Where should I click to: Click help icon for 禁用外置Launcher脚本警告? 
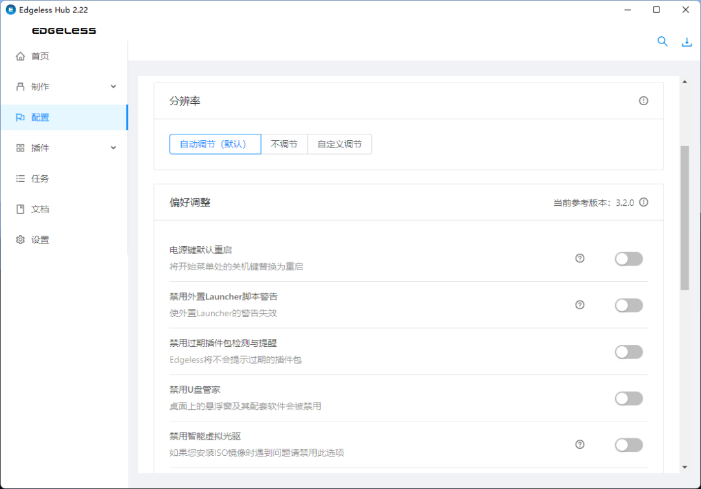(x=580, y=305)
